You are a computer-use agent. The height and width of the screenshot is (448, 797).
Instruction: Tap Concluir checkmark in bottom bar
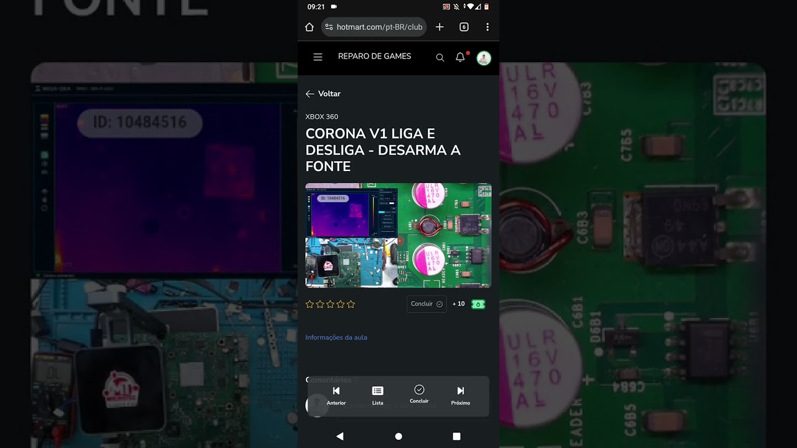tap(419, 394)
